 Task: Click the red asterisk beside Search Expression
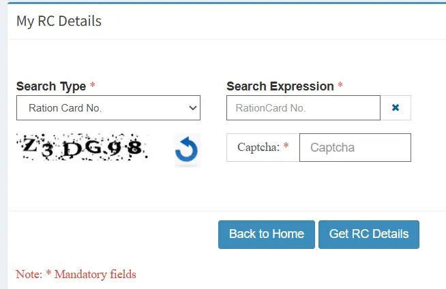tap(340, 86)
